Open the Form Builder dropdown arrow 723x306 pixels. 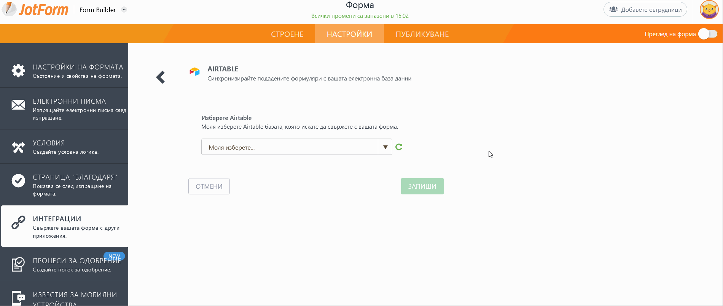pos(124,9)
